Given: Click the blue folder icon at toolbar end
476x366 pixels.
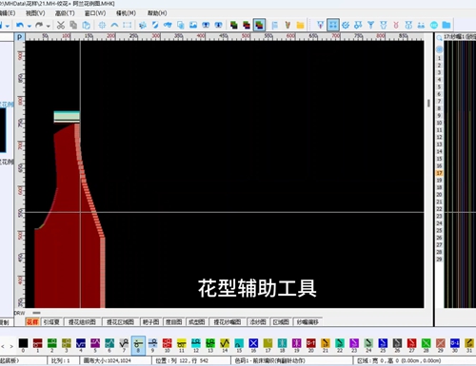Looking at the screenshot, I should pyautogui.click(x=446, y=25).
